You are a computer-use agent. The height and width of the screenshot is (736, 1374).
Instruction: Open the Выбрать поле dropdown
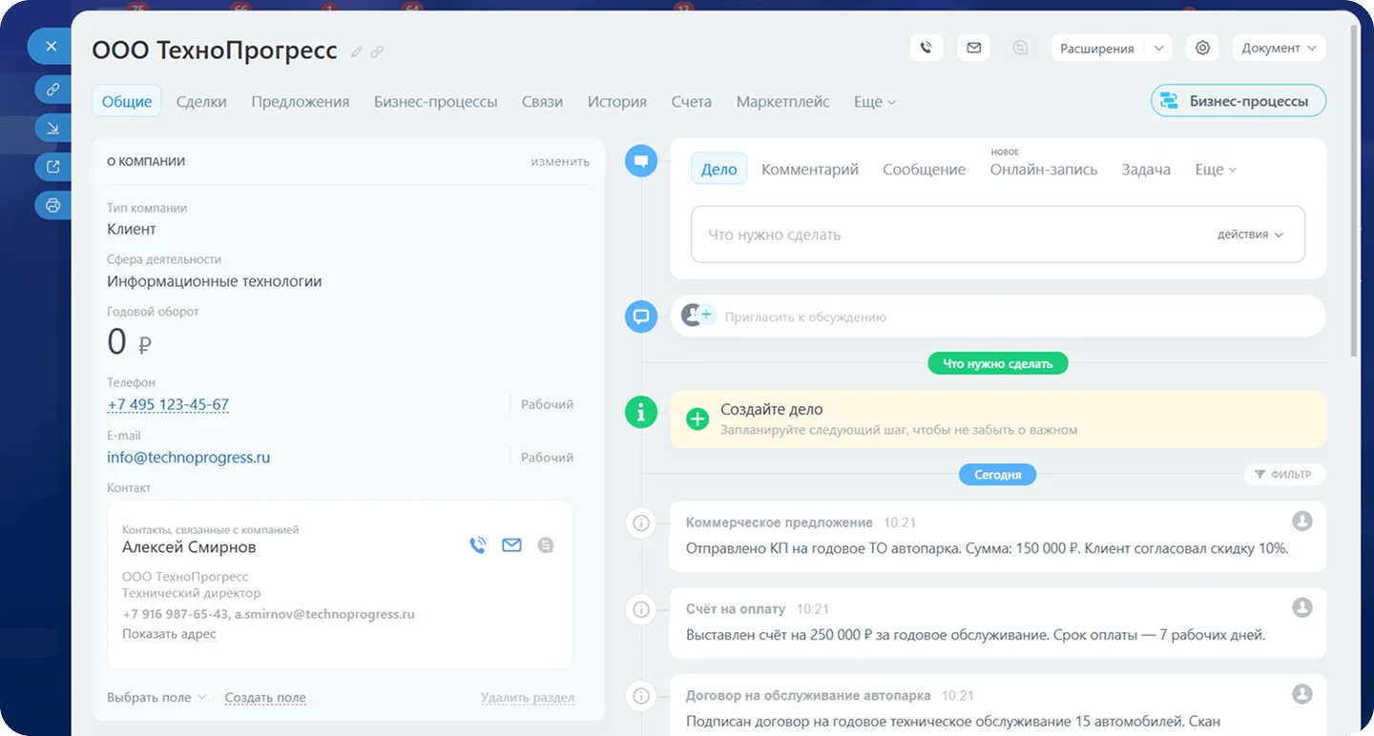point(156,697)
